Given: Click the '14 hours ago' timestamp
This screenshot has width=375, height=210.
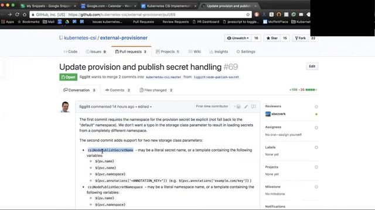Looking at the screenshot, I should pyautogui.click(x=123, y=107).
